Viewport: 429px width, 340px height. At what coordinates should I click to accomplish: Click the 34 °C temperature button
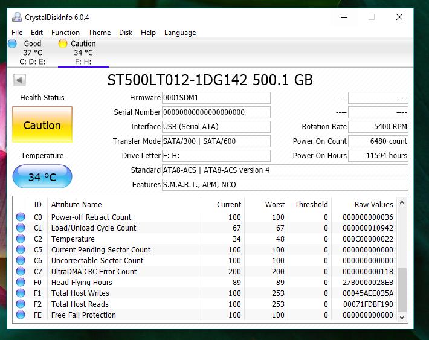click(42, 176)
